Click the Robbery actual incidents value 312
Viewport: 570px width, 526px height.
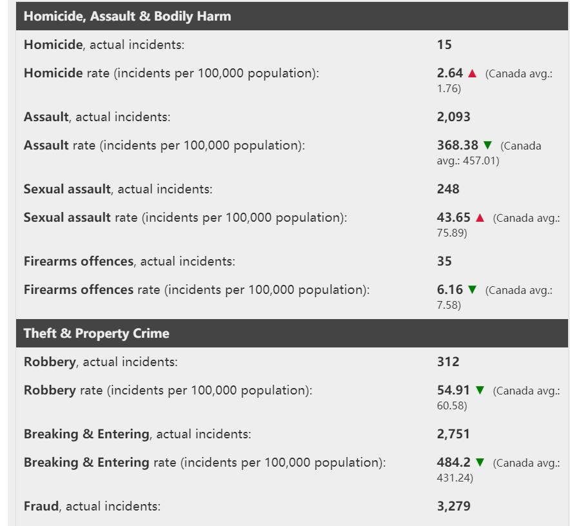[x=448, y=362]
